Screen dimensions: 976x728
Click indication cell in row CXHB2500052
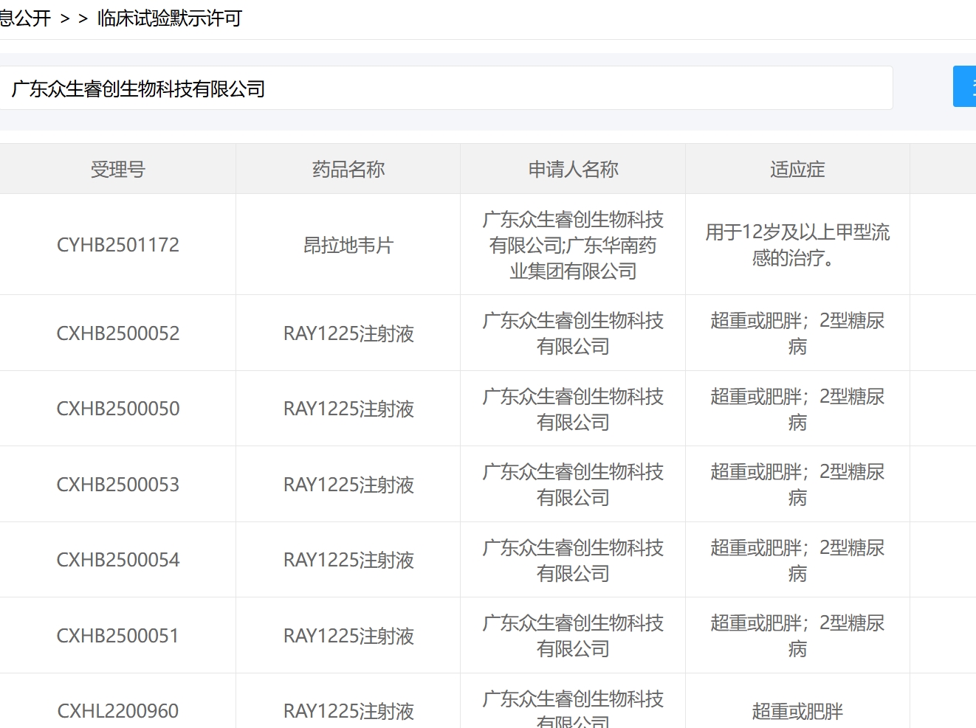click(797, 333)
